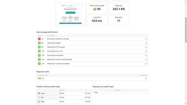
Task: Click the Add Expires headers text
Action: pyautogui.click(x=54, y=43)
